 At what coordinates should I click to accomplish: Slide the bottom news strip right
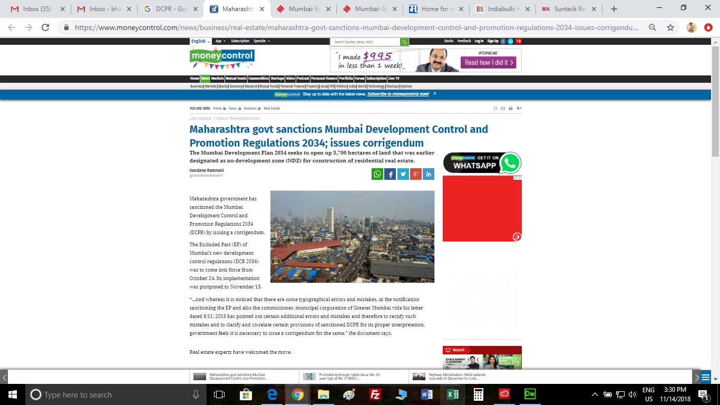[x=696, y=377]
